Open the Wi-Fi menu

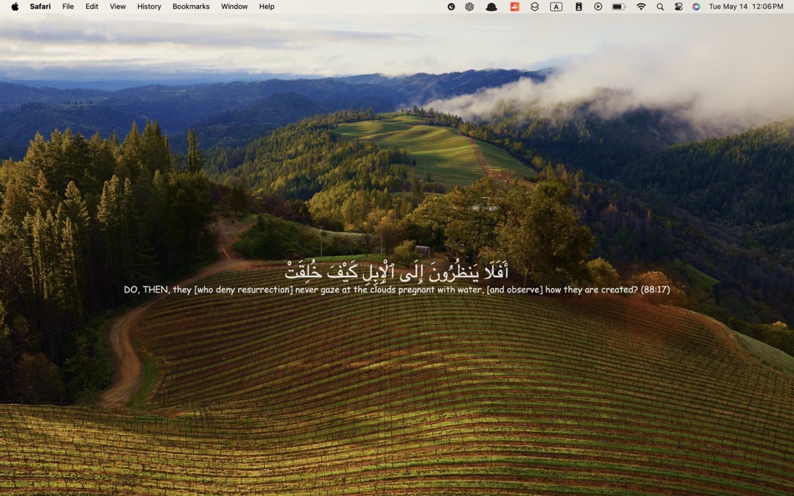click(x=641, y=7)
